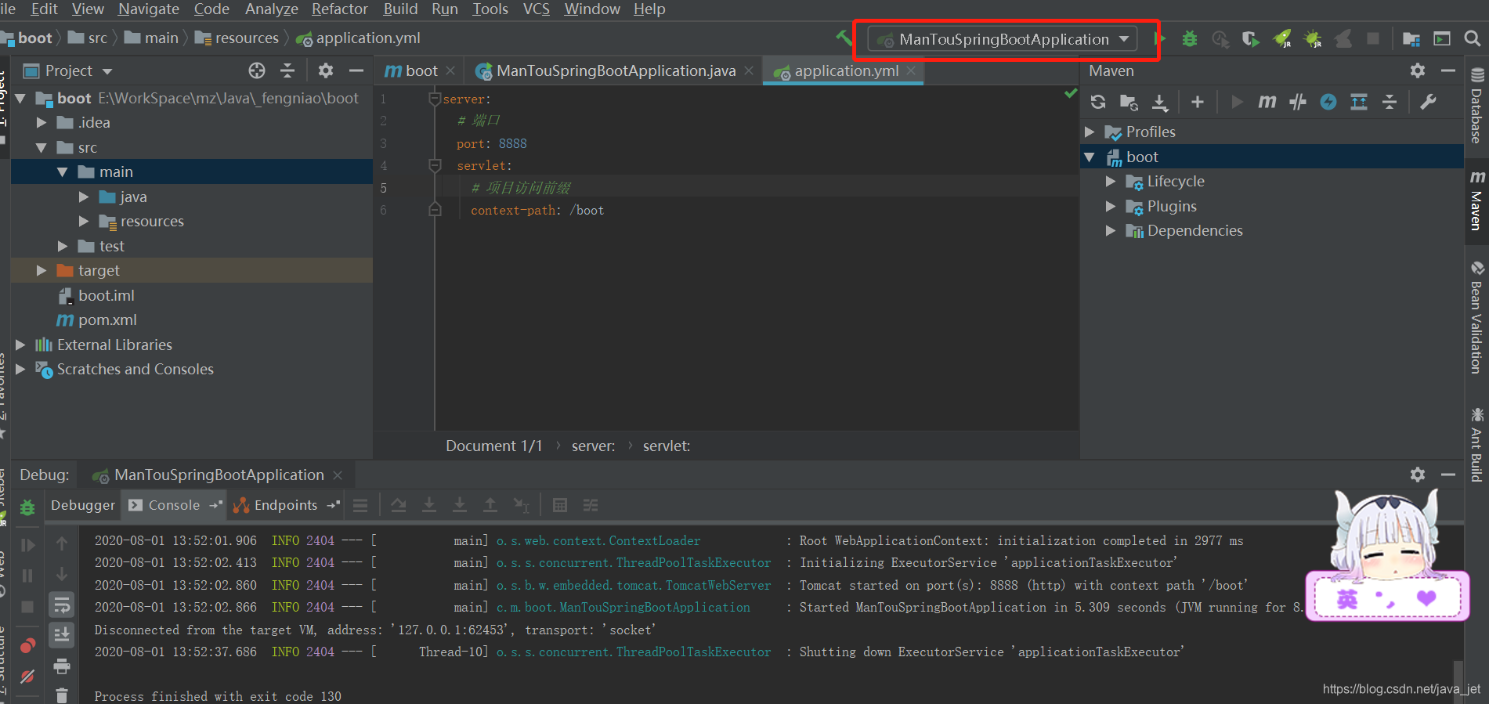
Task: Click IME language indicator 英
Action: pyautogui.click(x=1346, y=599)
